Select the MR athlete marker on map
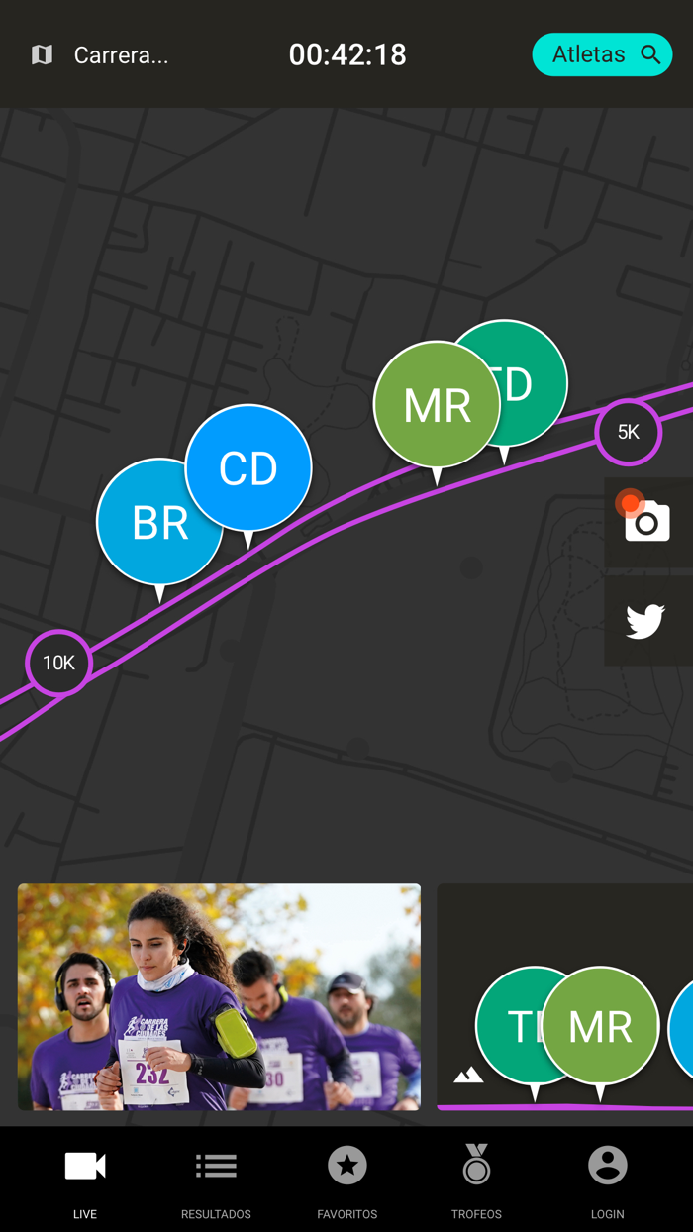This screenshot has width=693, height=1232. click(437, 405)
